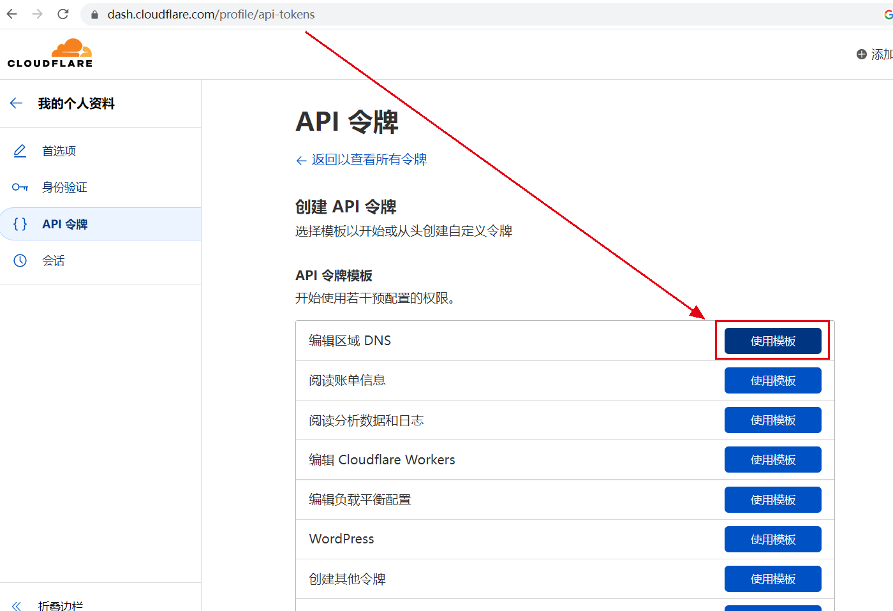Click the pencil icon for 首选项
The height and width of the screenshot is (611, 893).
(x=20, y=151)
